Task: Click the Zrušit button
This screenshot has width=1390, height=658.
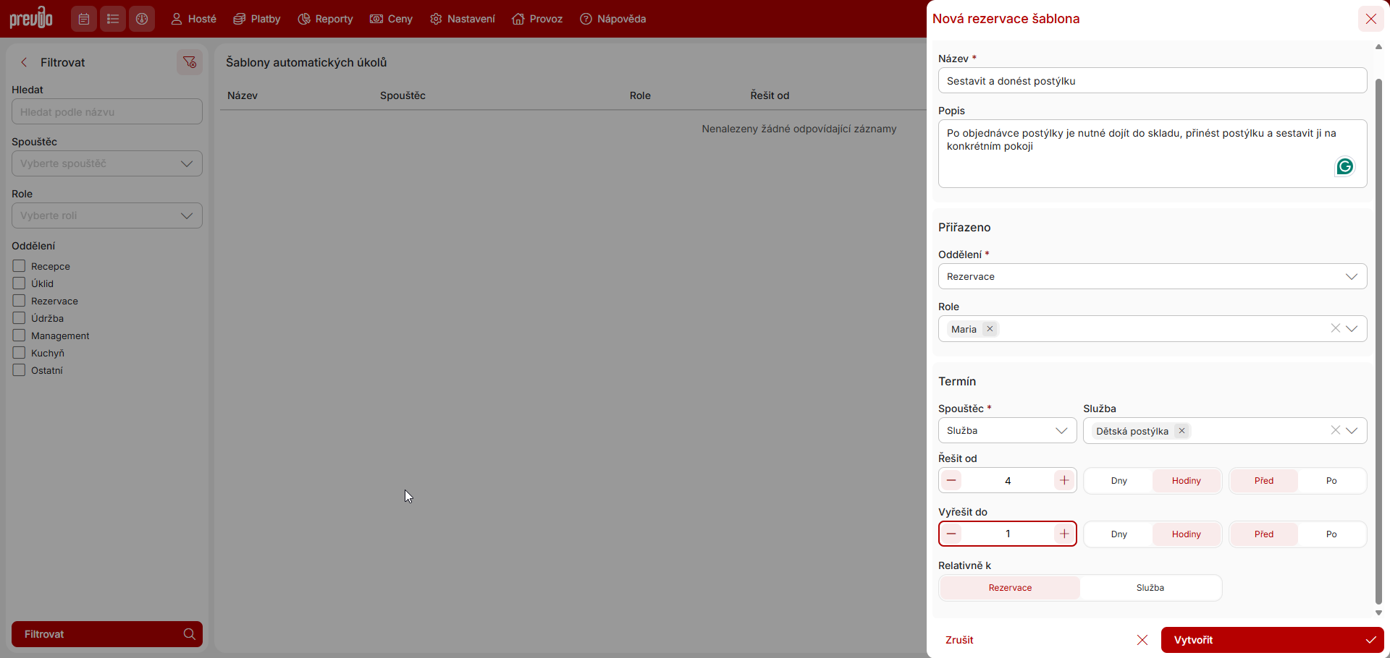Action: pyautogui.click(x=959, y=640)
